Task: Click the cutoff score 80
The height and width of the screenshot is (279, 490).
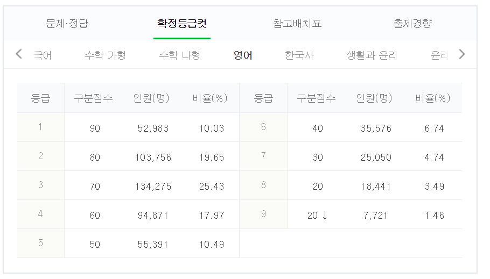Action: (x=95, y=158)
